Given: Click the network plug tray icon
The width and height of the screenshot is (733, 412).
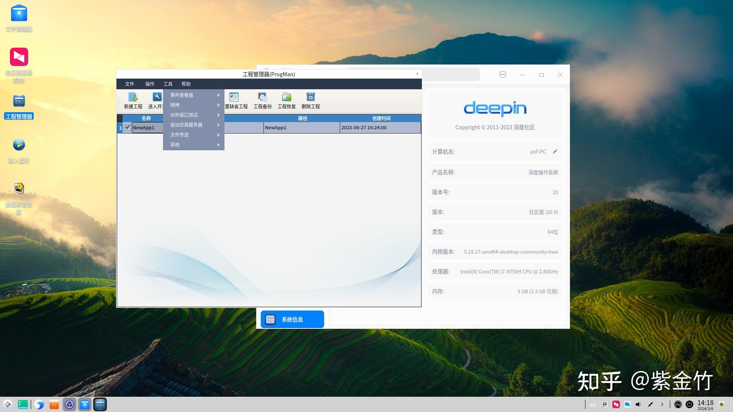Looking at the screenshot, I should point(650,404).
